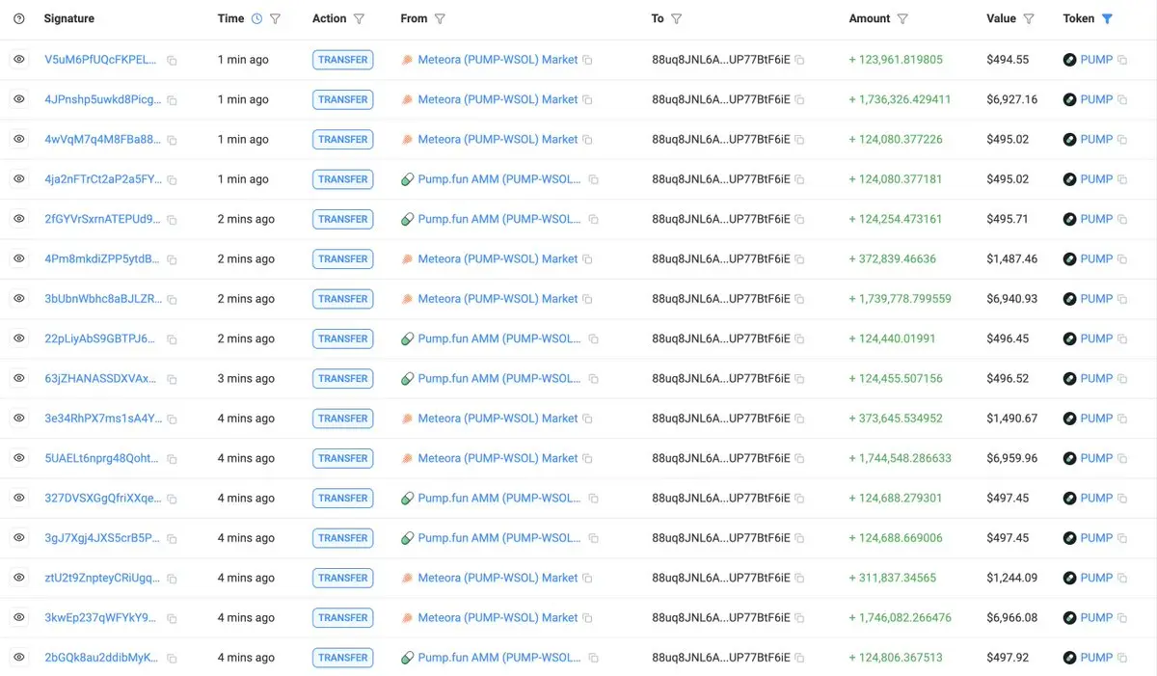Click TRANSFER badge in 3gJ7Xgj4JXS5crB5P row

(343, 538)
